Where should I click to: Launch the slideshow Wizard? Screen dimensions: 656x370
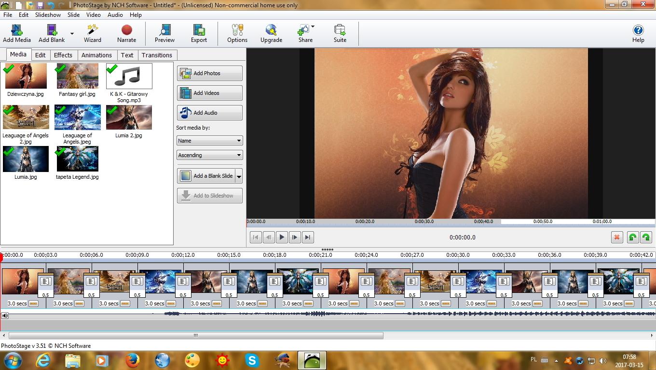click(92, 34)
